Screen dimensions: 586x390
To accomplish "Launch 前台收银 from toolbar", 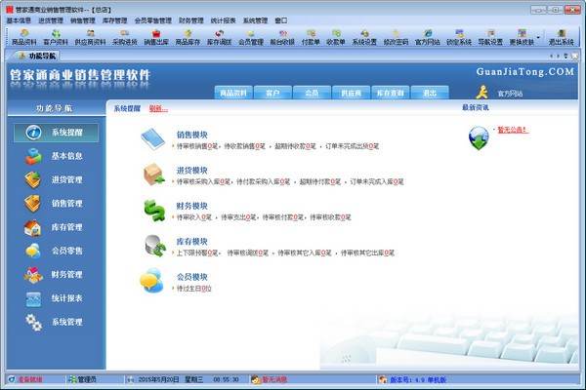I will (282, 38).
